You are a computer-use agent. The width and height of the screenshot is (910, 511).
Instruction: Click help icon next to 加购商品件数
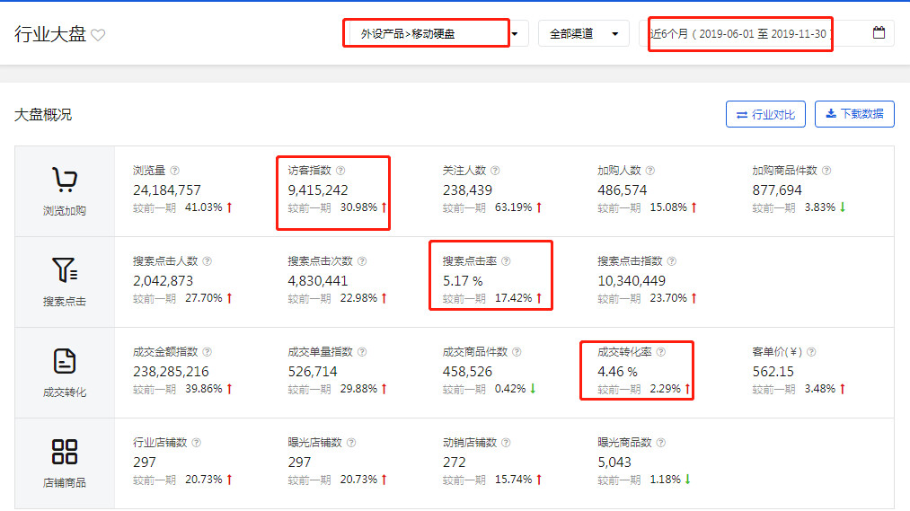826,171
